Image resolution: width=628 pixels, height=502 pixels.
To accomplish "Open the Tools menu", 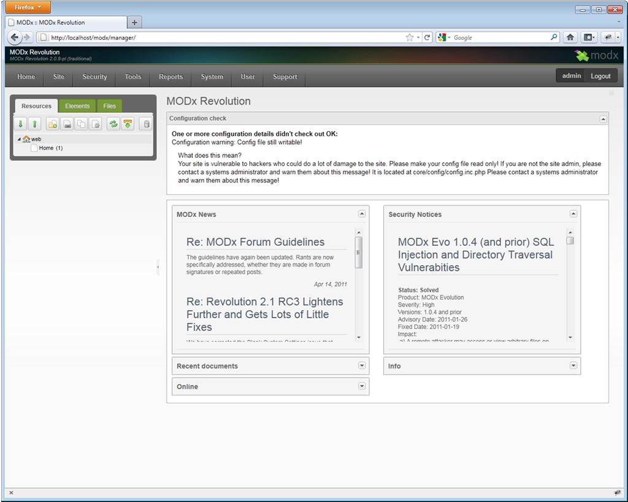I will pos(132,77).
